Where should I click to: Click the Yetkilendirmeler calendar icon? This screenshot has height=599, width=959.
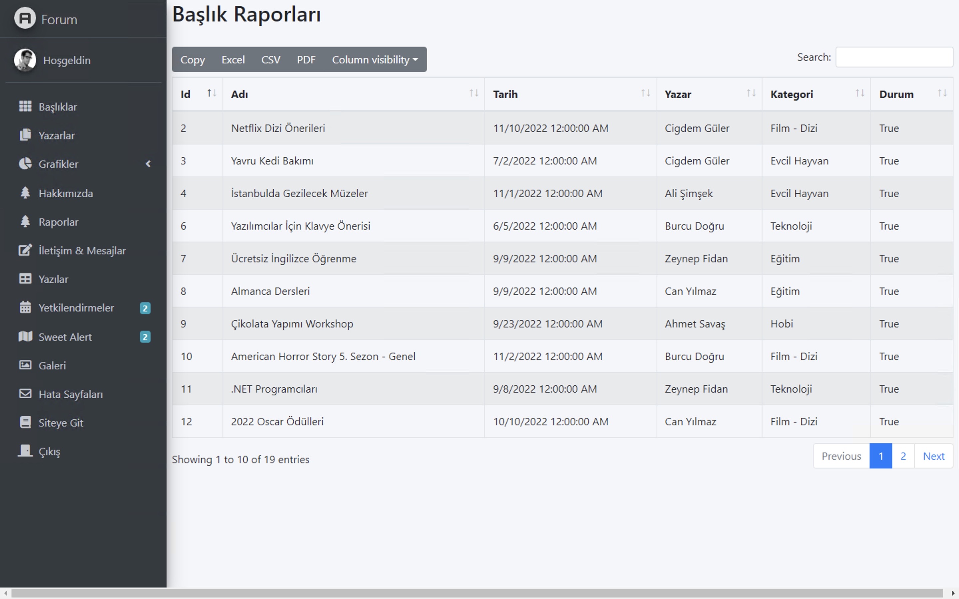pos(25,307)
